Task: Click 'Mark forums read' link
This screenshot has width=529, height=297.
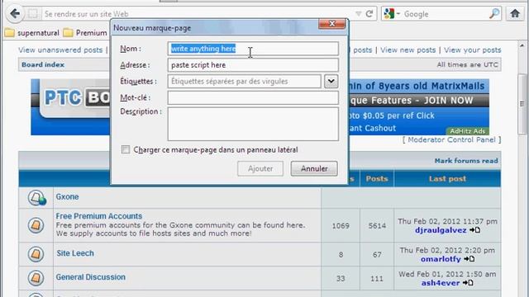Action: pos(466,161)
